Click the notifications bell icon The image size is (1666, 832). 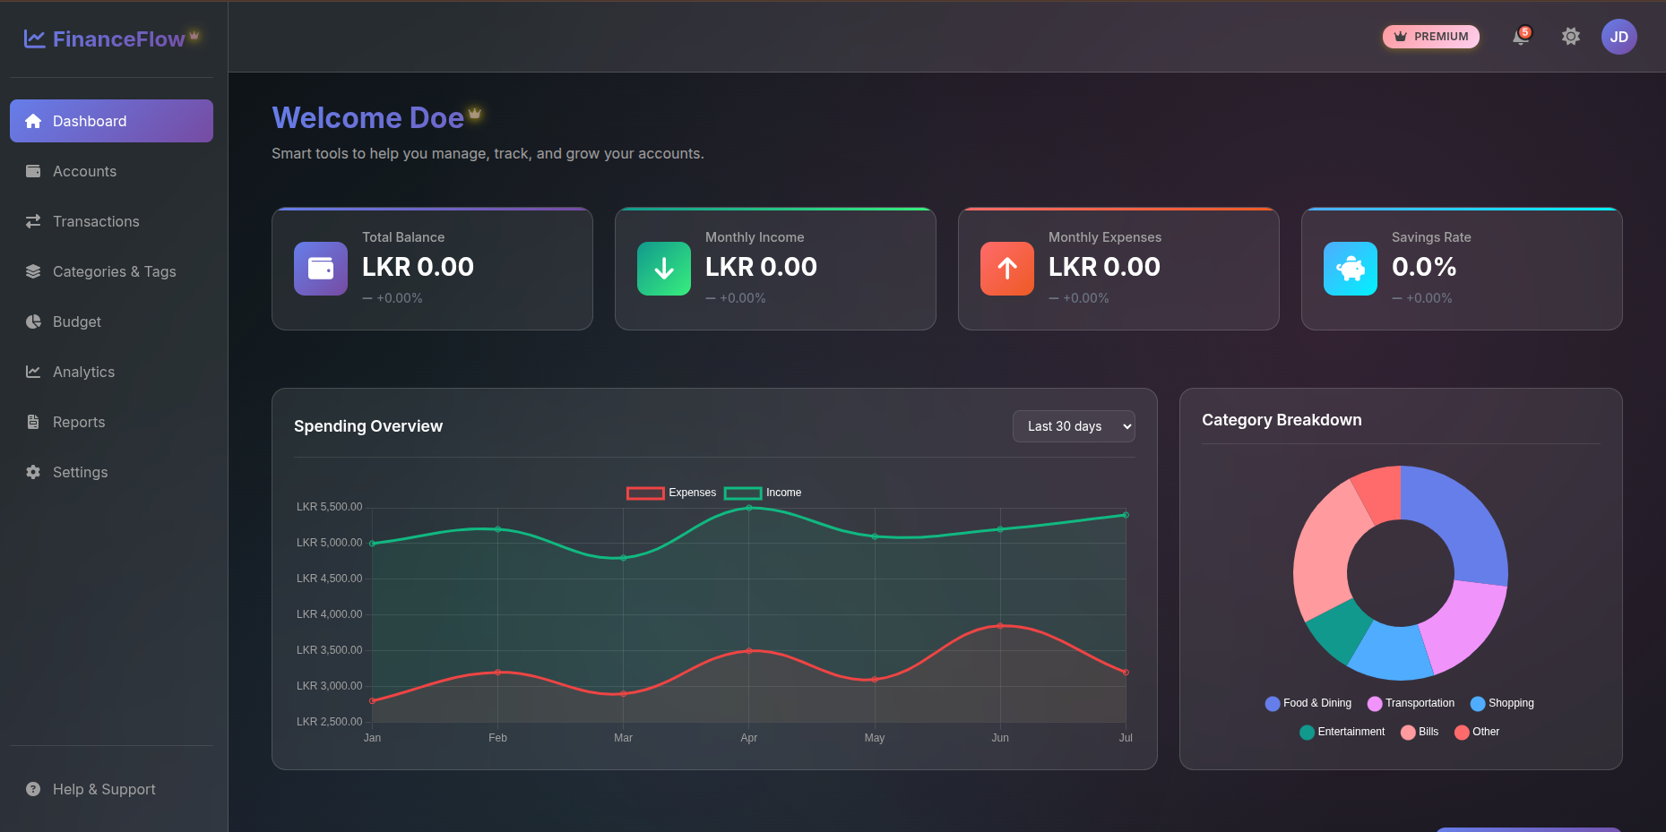1521,37
